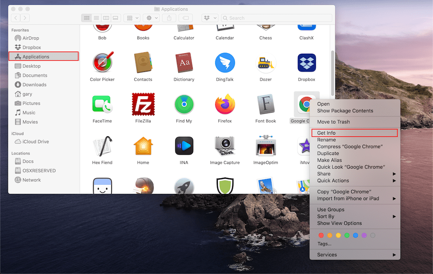Select the Dropbox app icon in grid
The height and width of the screenshot is (274, 433).
tap(307, 63)
